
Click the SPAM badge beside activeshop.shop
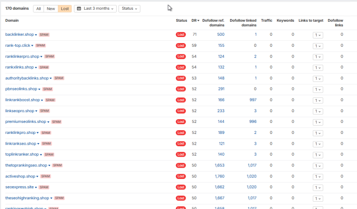click(46, 176)
